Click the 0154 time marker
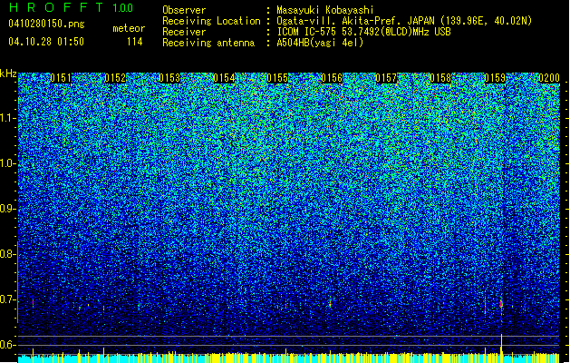The height and width of the screenshot is (363, 570). click(224, 78)
